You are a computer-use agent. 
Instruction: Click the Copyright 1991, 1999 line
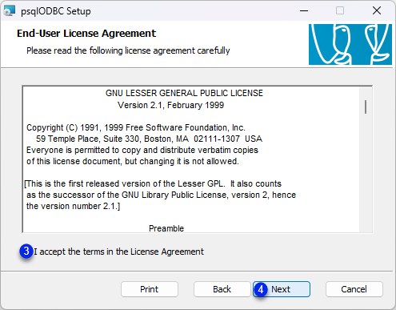(136, 127)
